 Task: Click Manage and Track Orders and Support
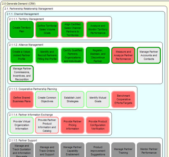click(47, 150)
